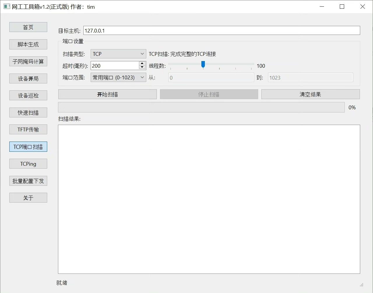Click inside the 扫描结果 text area
This screenshot has height=293, width=373.
pyautogui.click(x=209, y=199)
